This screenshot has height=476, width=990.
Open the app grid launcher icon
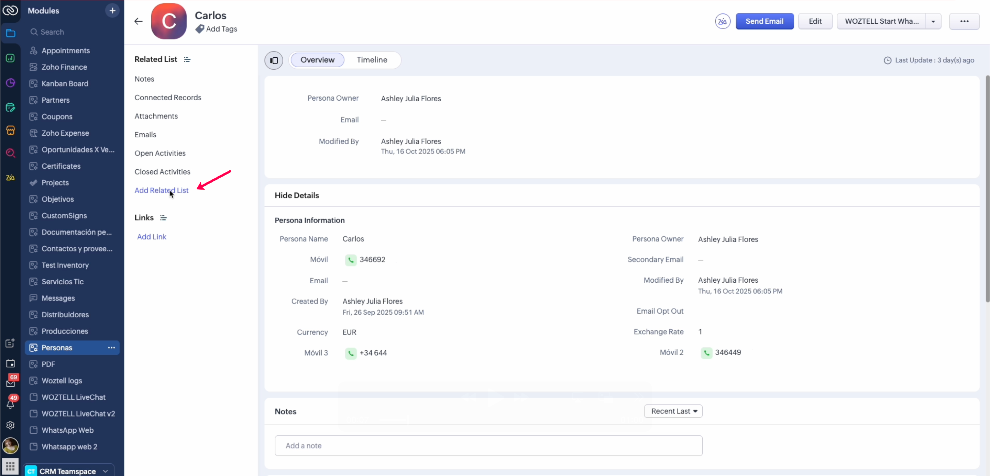click(x=10, y=466)
